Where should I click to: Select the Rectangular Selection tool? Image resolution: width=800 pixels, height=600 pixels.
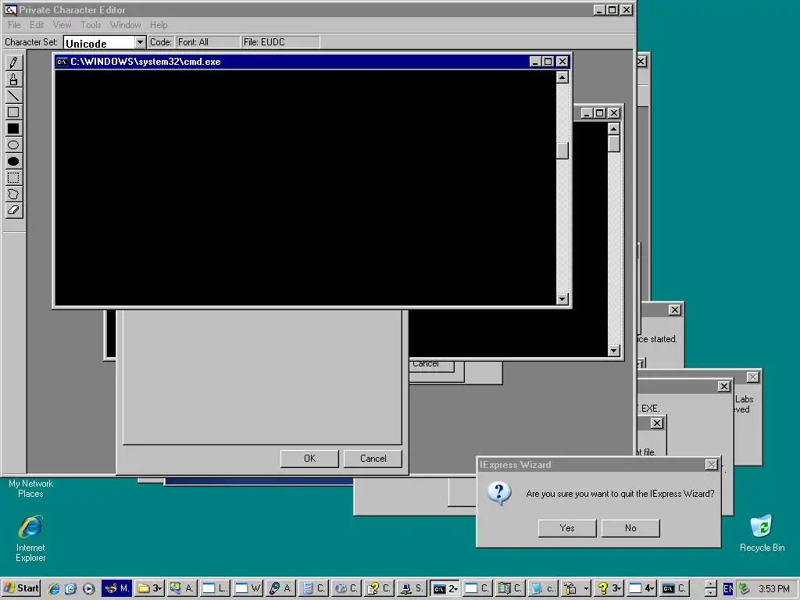[x=13, y=177]
